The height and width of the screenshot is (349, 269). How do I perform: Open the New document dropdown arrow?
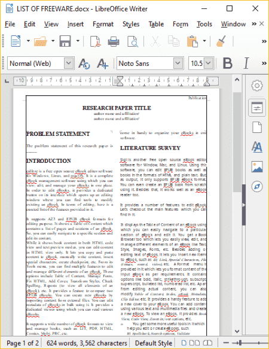pyautogui.click(x=28, y=41)
